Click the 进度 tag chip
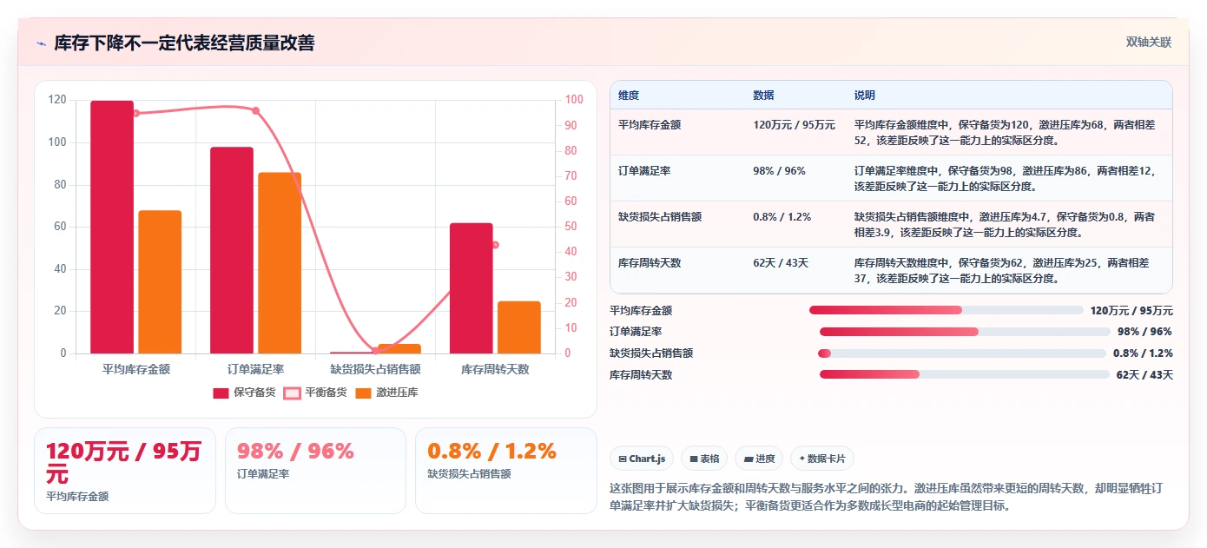This screenshot has width=1207, height=548. (759, 459)
